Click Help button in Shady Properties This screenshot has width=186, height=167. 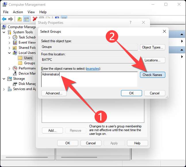(x=137, y=143)
